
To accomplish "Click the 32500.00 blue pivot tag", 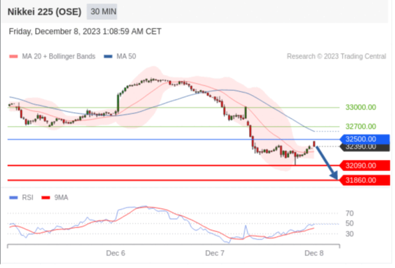I will point(364,139).
